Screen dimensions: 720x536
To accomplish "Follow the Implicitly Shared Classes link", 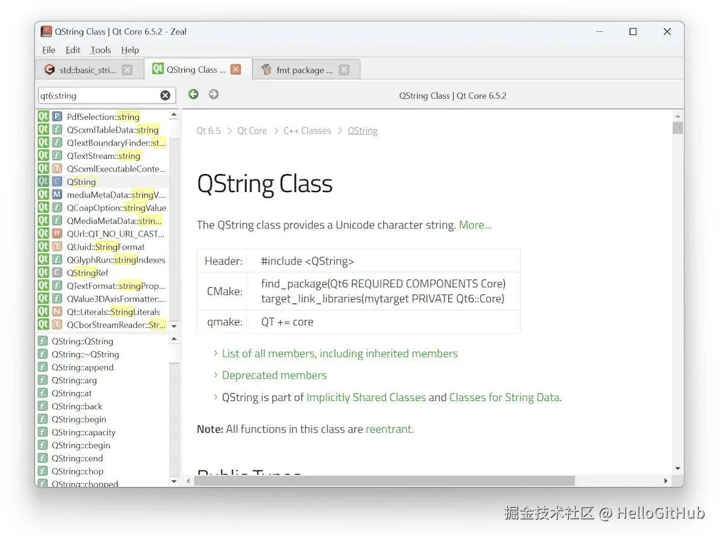I will pos(366,397).
